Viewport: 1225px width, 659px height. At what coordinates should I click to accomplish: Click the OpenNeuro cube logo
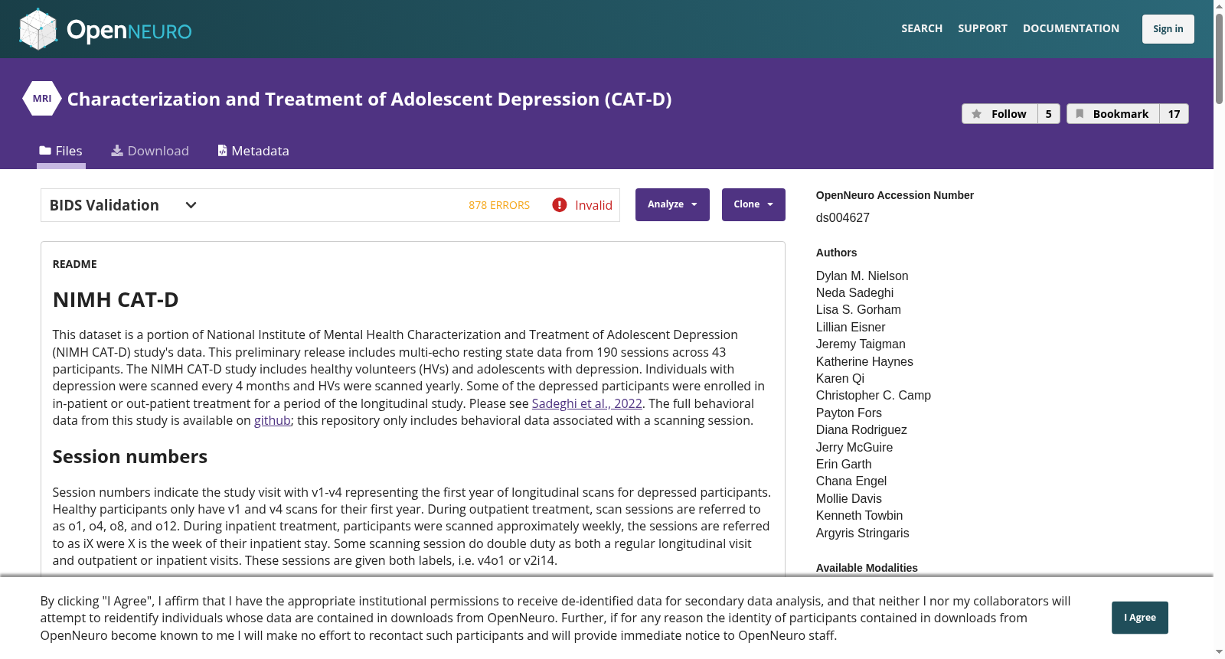pos(38,29)
